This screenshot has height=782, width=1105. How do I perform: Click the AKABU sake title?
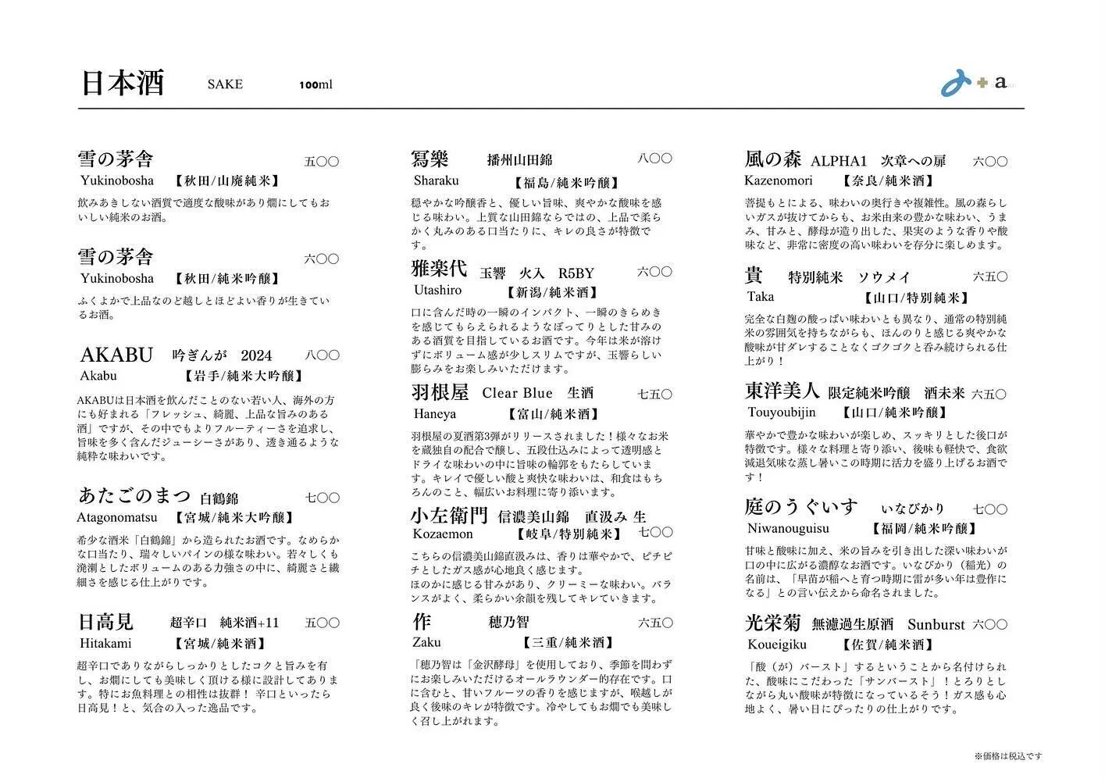tap(116, 355)
